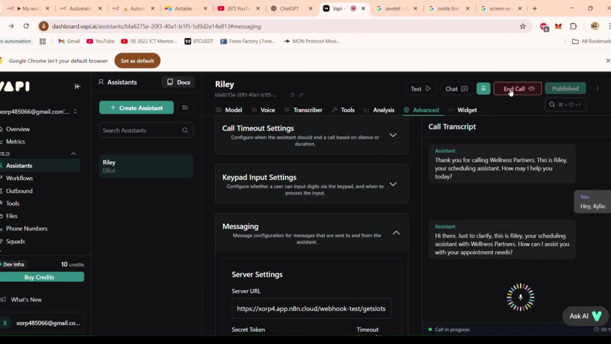Viewport: 611px width, 344px height.
Task: Go forward with the browser arrow
Action: click(x=11, y=26)
